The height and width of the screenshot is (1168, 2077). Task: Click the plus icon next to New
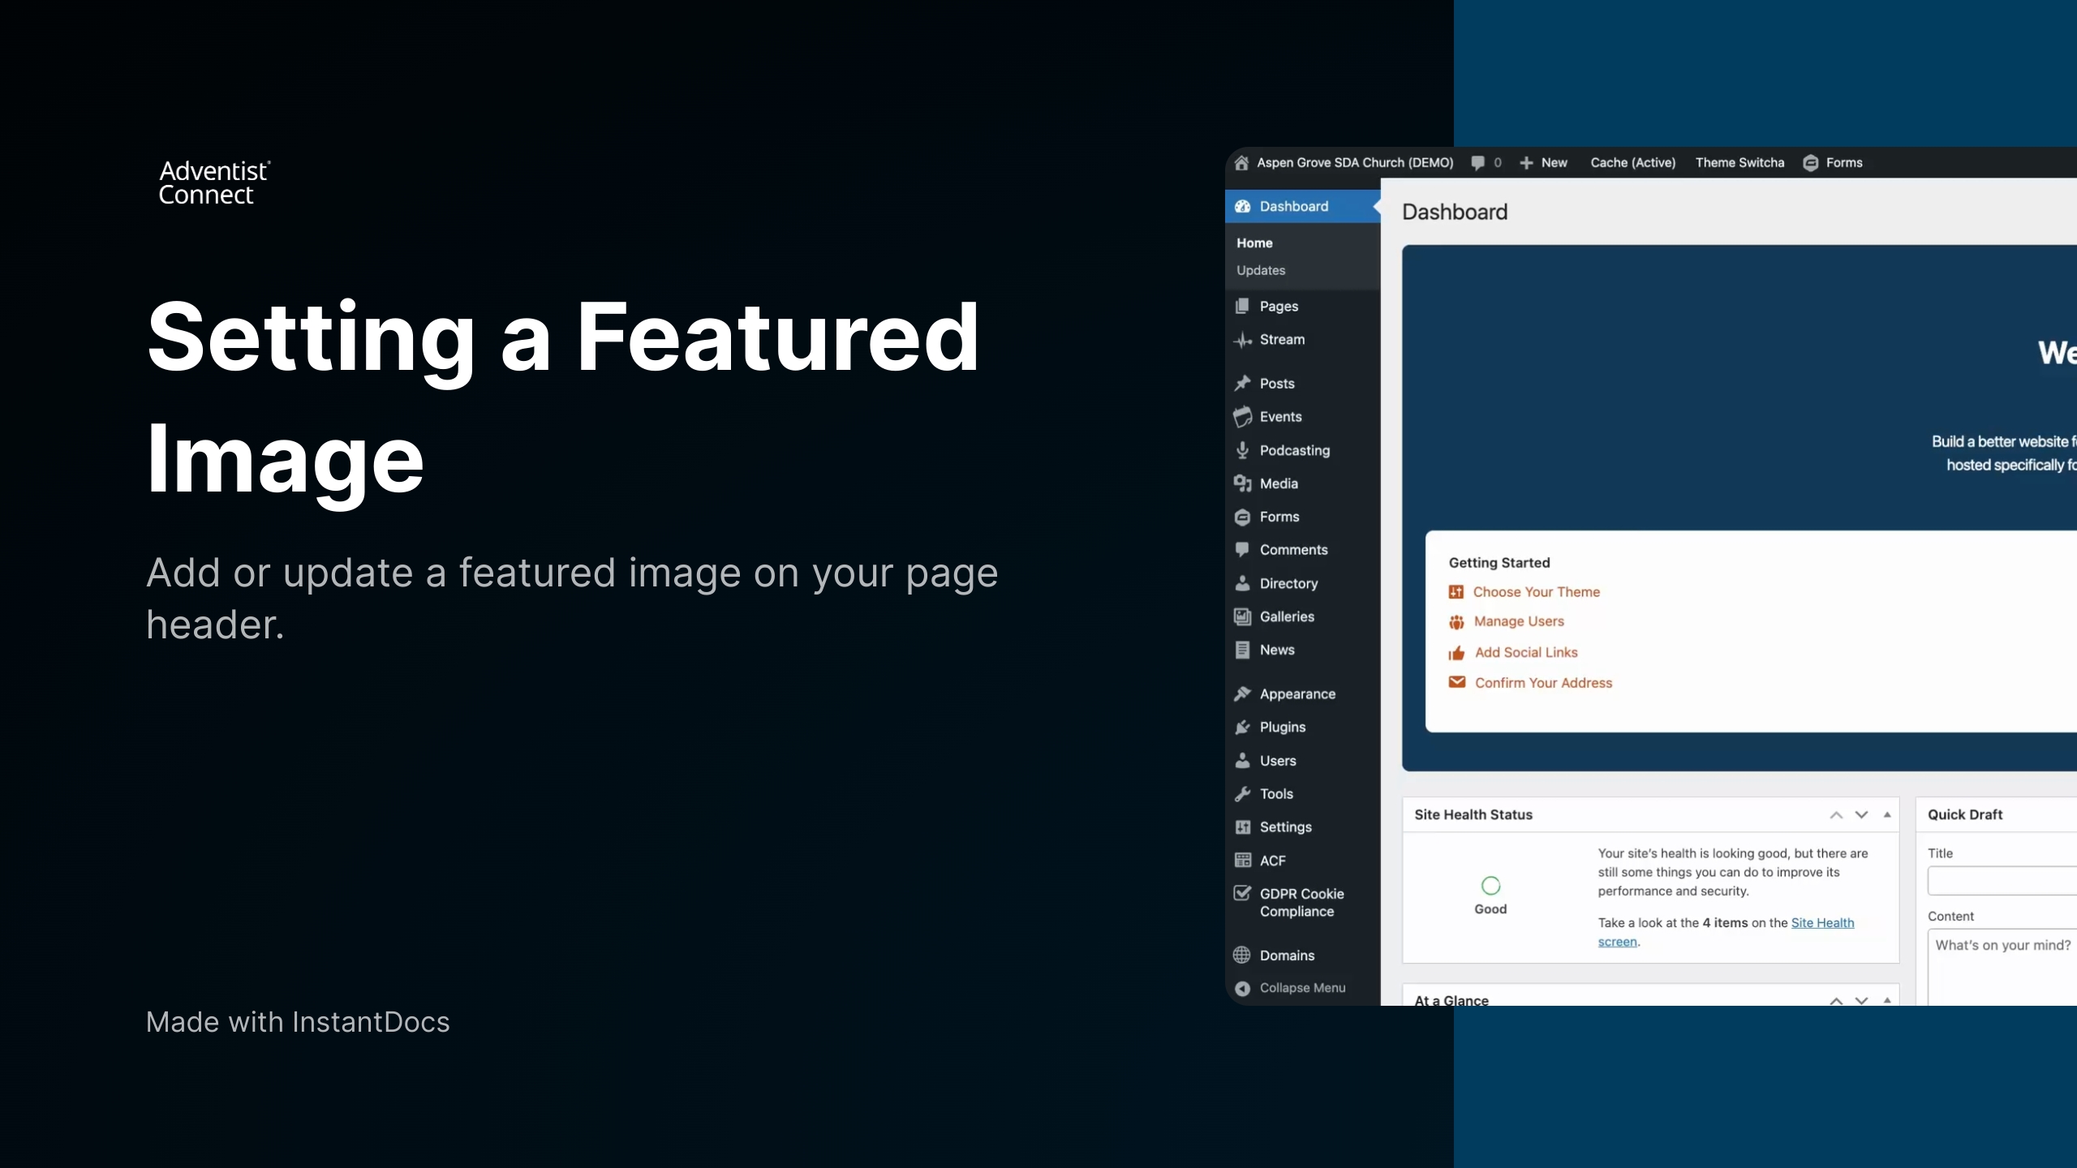(1526, 163)
